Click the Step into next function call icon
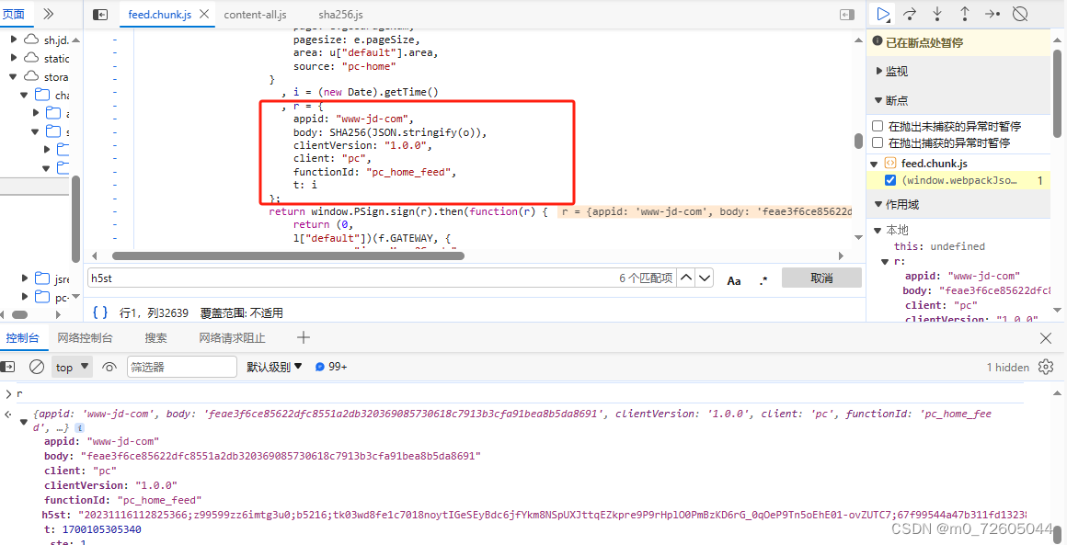The width and height of the screenshot is (1067, 545). coord(935,14)
